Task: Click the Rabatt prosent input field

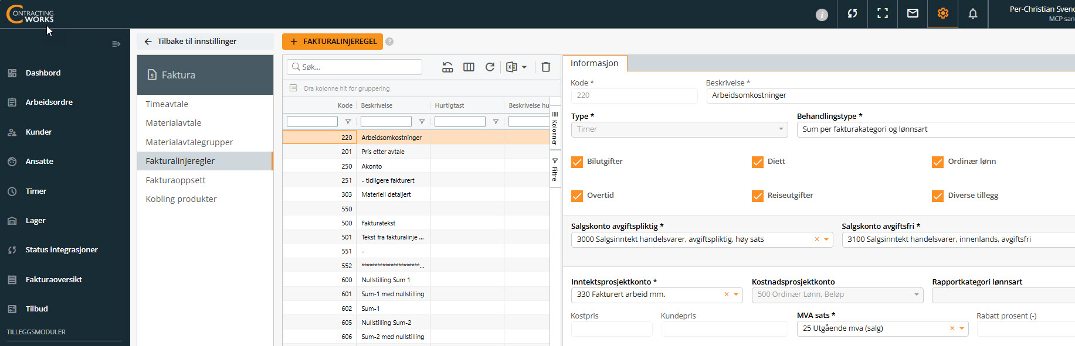Action: 1026,329
